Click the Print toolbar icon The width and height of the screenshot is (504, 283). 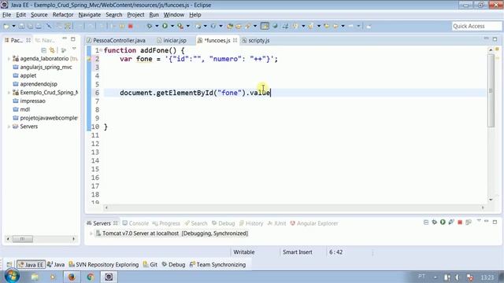tap(39, 26)
